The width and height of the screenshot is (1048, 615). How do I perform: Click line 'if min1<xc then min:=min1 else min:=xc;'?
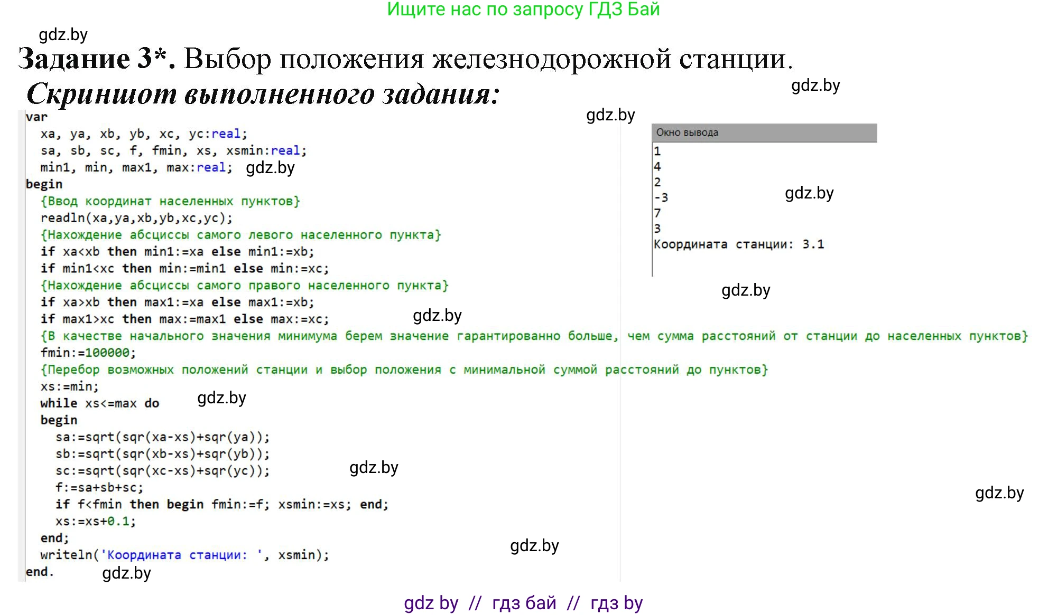click(184, 269)
